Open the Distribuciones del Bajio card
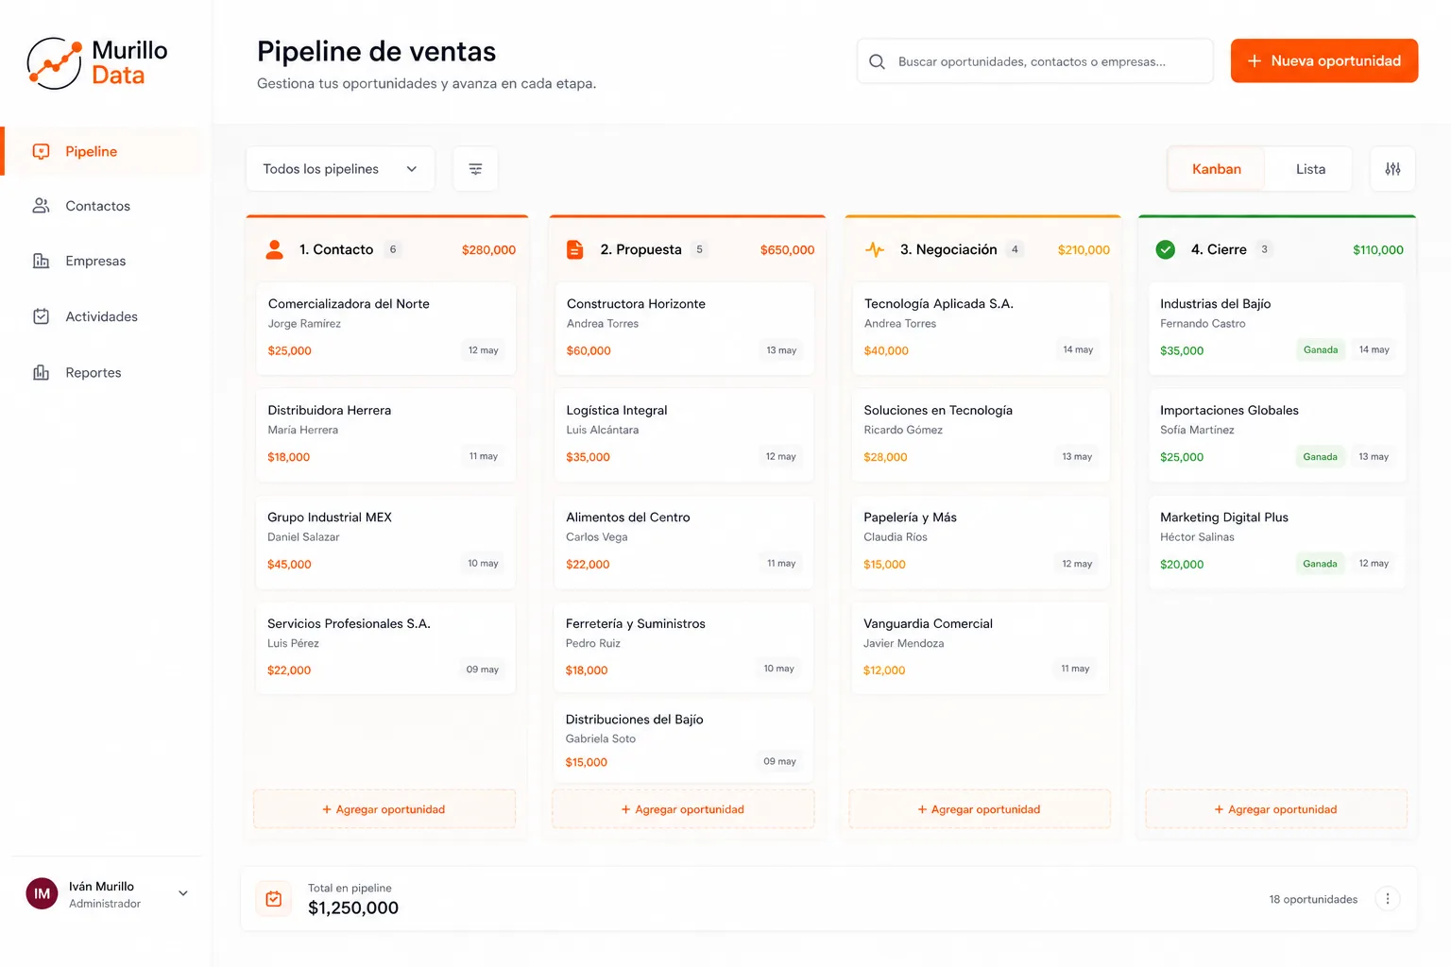 coord(684,740)
